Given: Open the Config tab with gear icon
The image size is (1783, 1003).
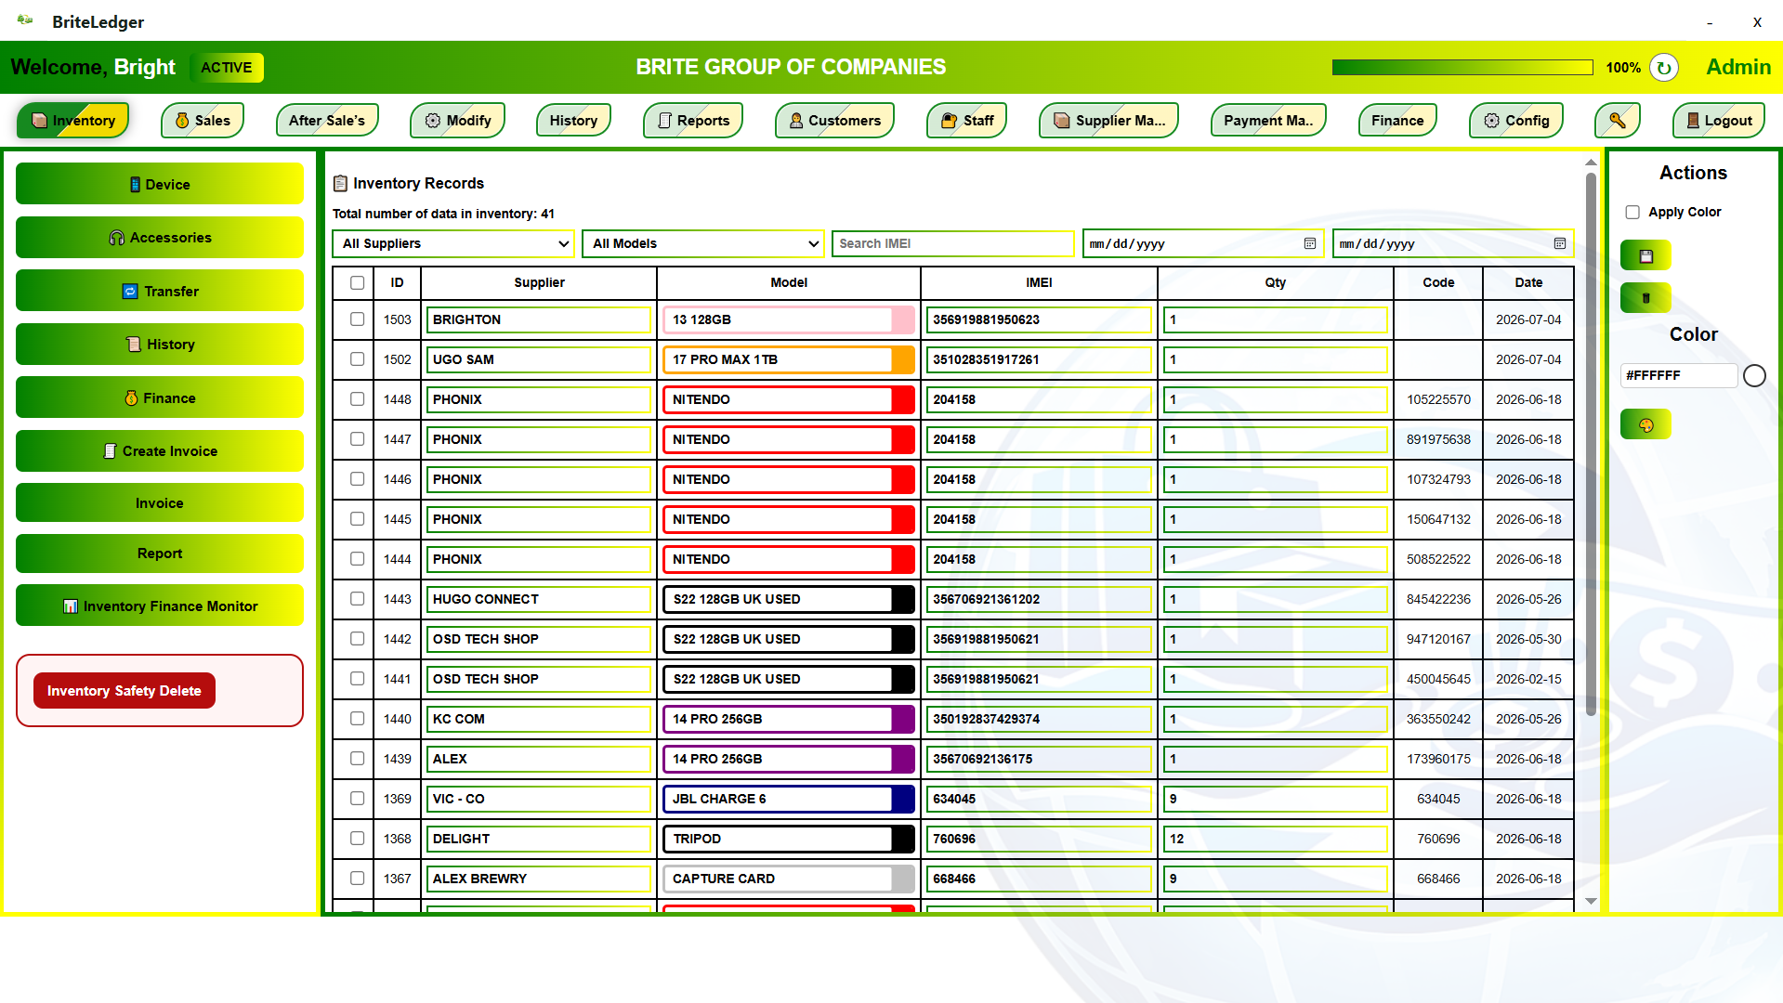Looking at the screenshot, I should [1516, 121].
